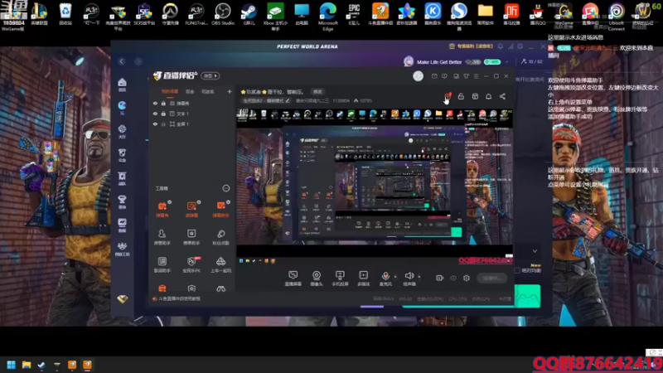Expand the microphone options arrow
This screenshot has height=373, width=663.
point(395,277)
